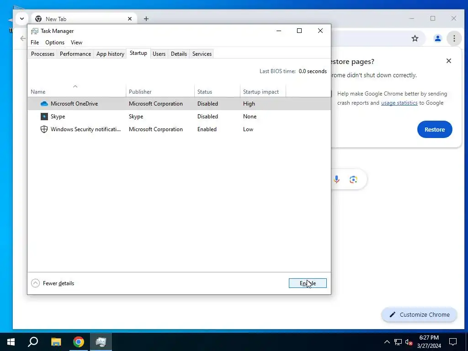The height and width of the screenshot is (351, 468).
Task: Select the Skype row name
Action: point(58,117)
